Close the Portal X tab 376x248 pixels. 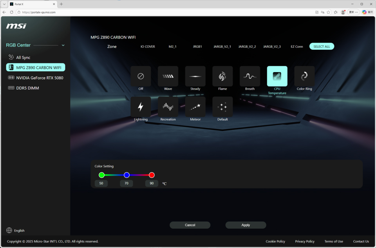[54, 4]
